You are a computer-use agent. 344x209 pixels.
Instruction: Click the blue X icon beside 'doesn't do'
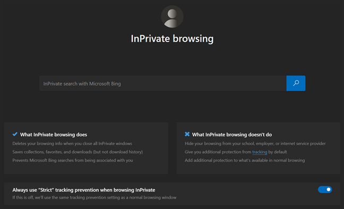point(187,134)
